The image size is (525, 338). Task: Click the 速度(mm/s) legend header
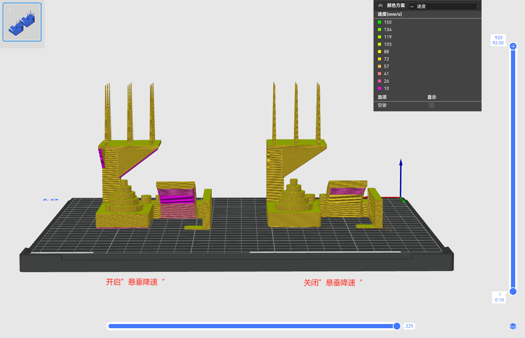pyautogui.click(x=390, y=14)
